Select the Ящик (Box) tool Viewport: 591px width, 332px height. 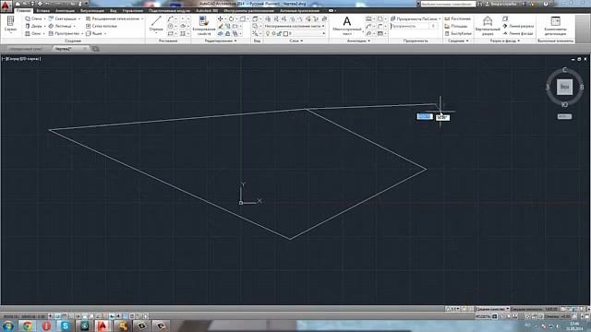pyautogui.click(x=94, y=33)
